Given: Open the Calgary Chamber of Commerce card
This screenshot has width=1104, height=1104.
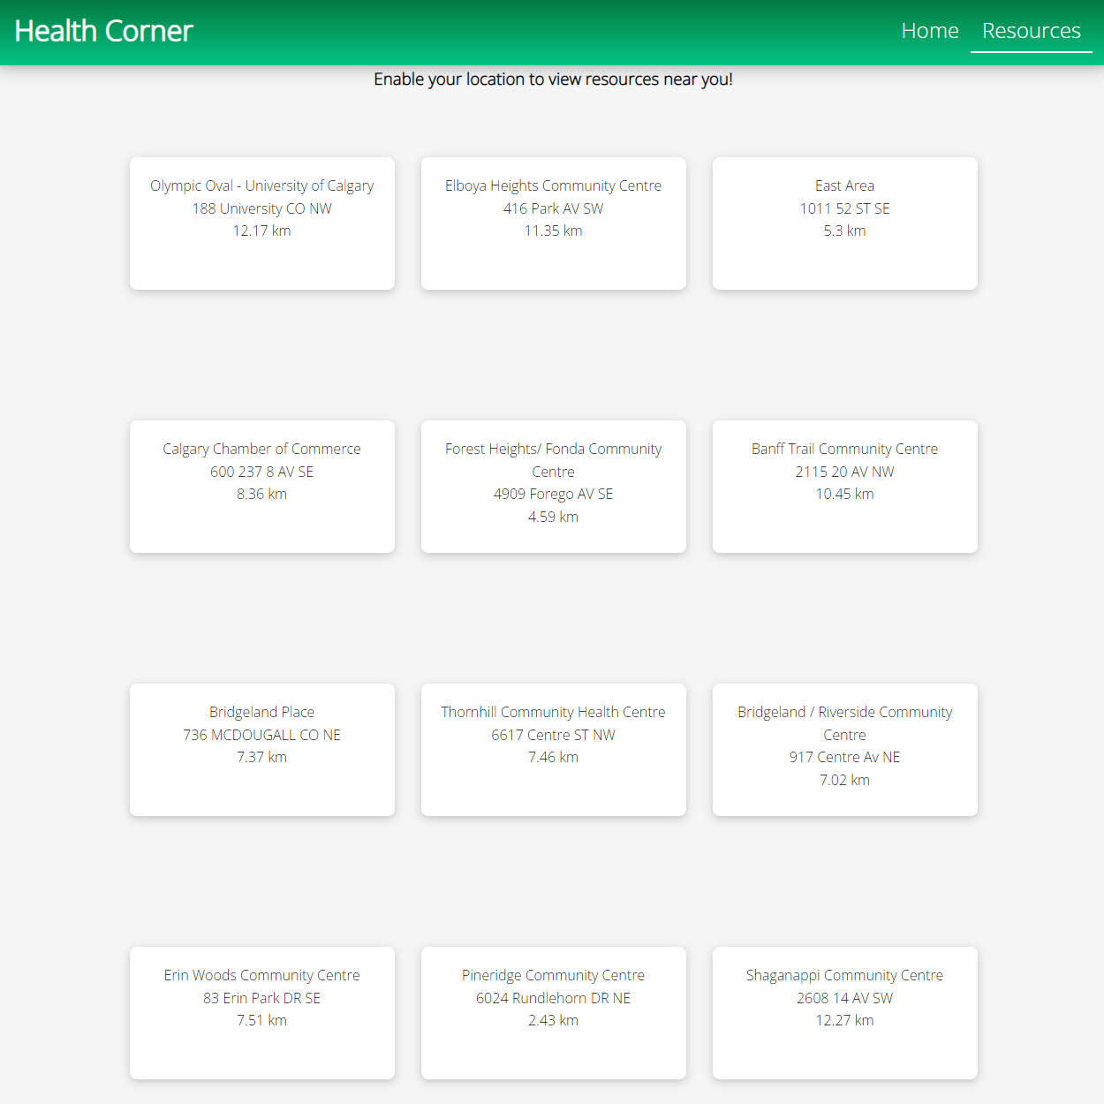Looking at the screenshot, I should (261, 486).
